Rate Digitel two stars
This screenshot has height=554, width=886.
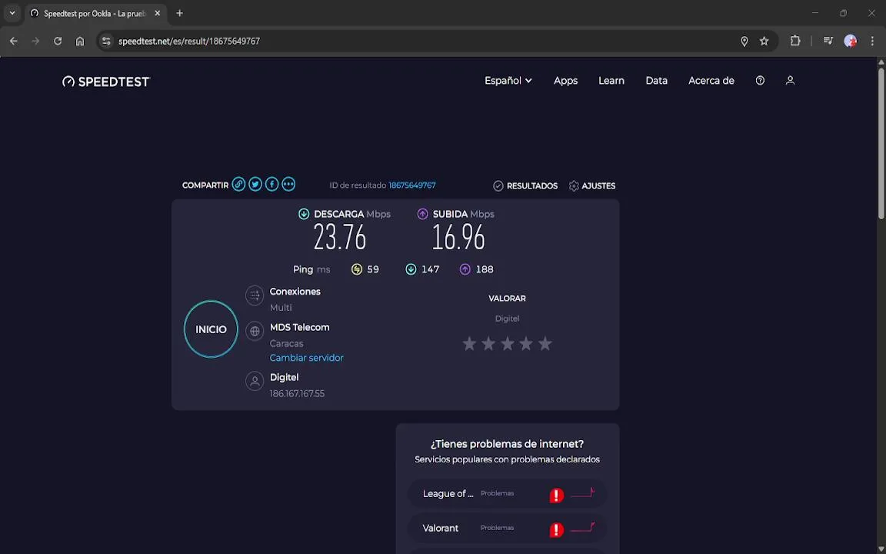[488, 343]
